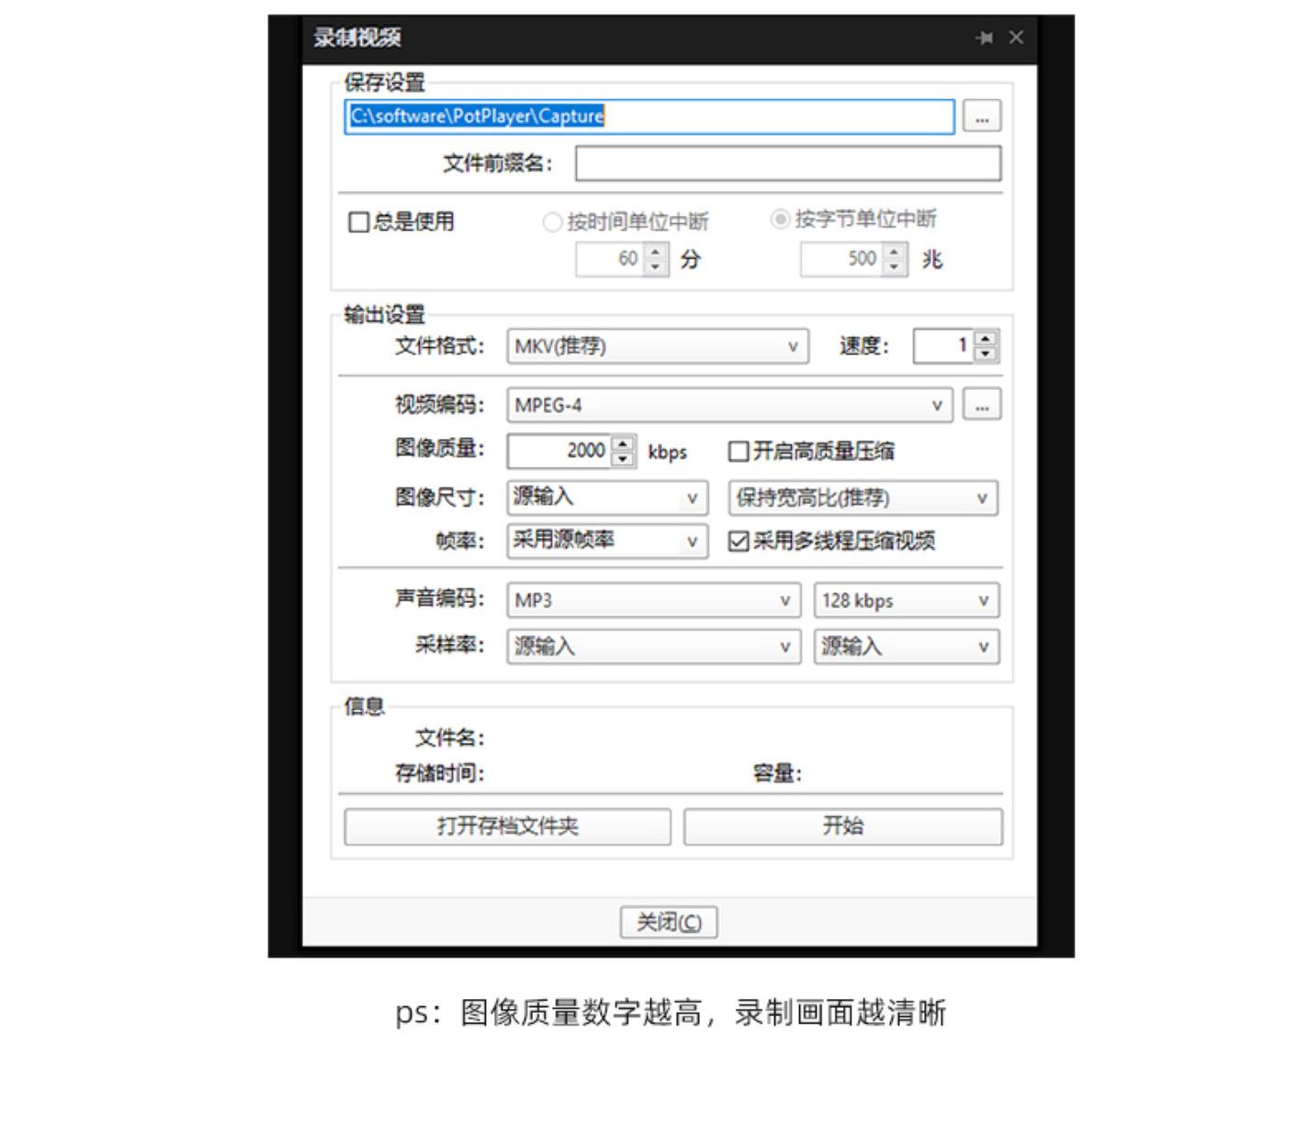Click 关闭(C) button

669,923
